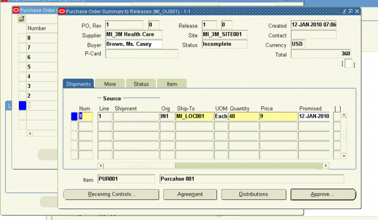
Task: Click the shipments horizontal scroll left arrow
Action: coord(101,166)
